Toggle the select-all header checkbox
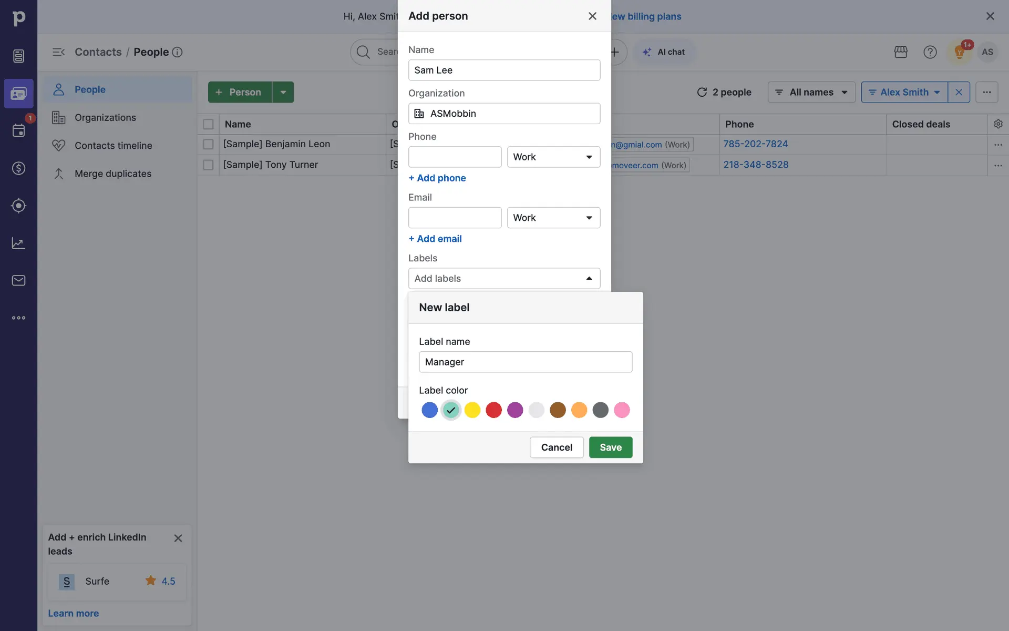This screenshot has width=1009, height=631. pos(208,124)
